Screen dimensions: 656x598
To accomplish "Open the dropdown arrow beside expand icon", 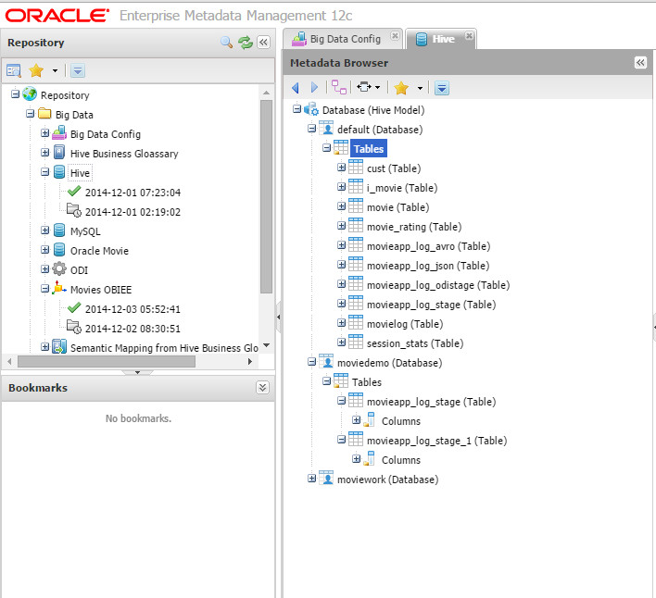I will 377,87.
